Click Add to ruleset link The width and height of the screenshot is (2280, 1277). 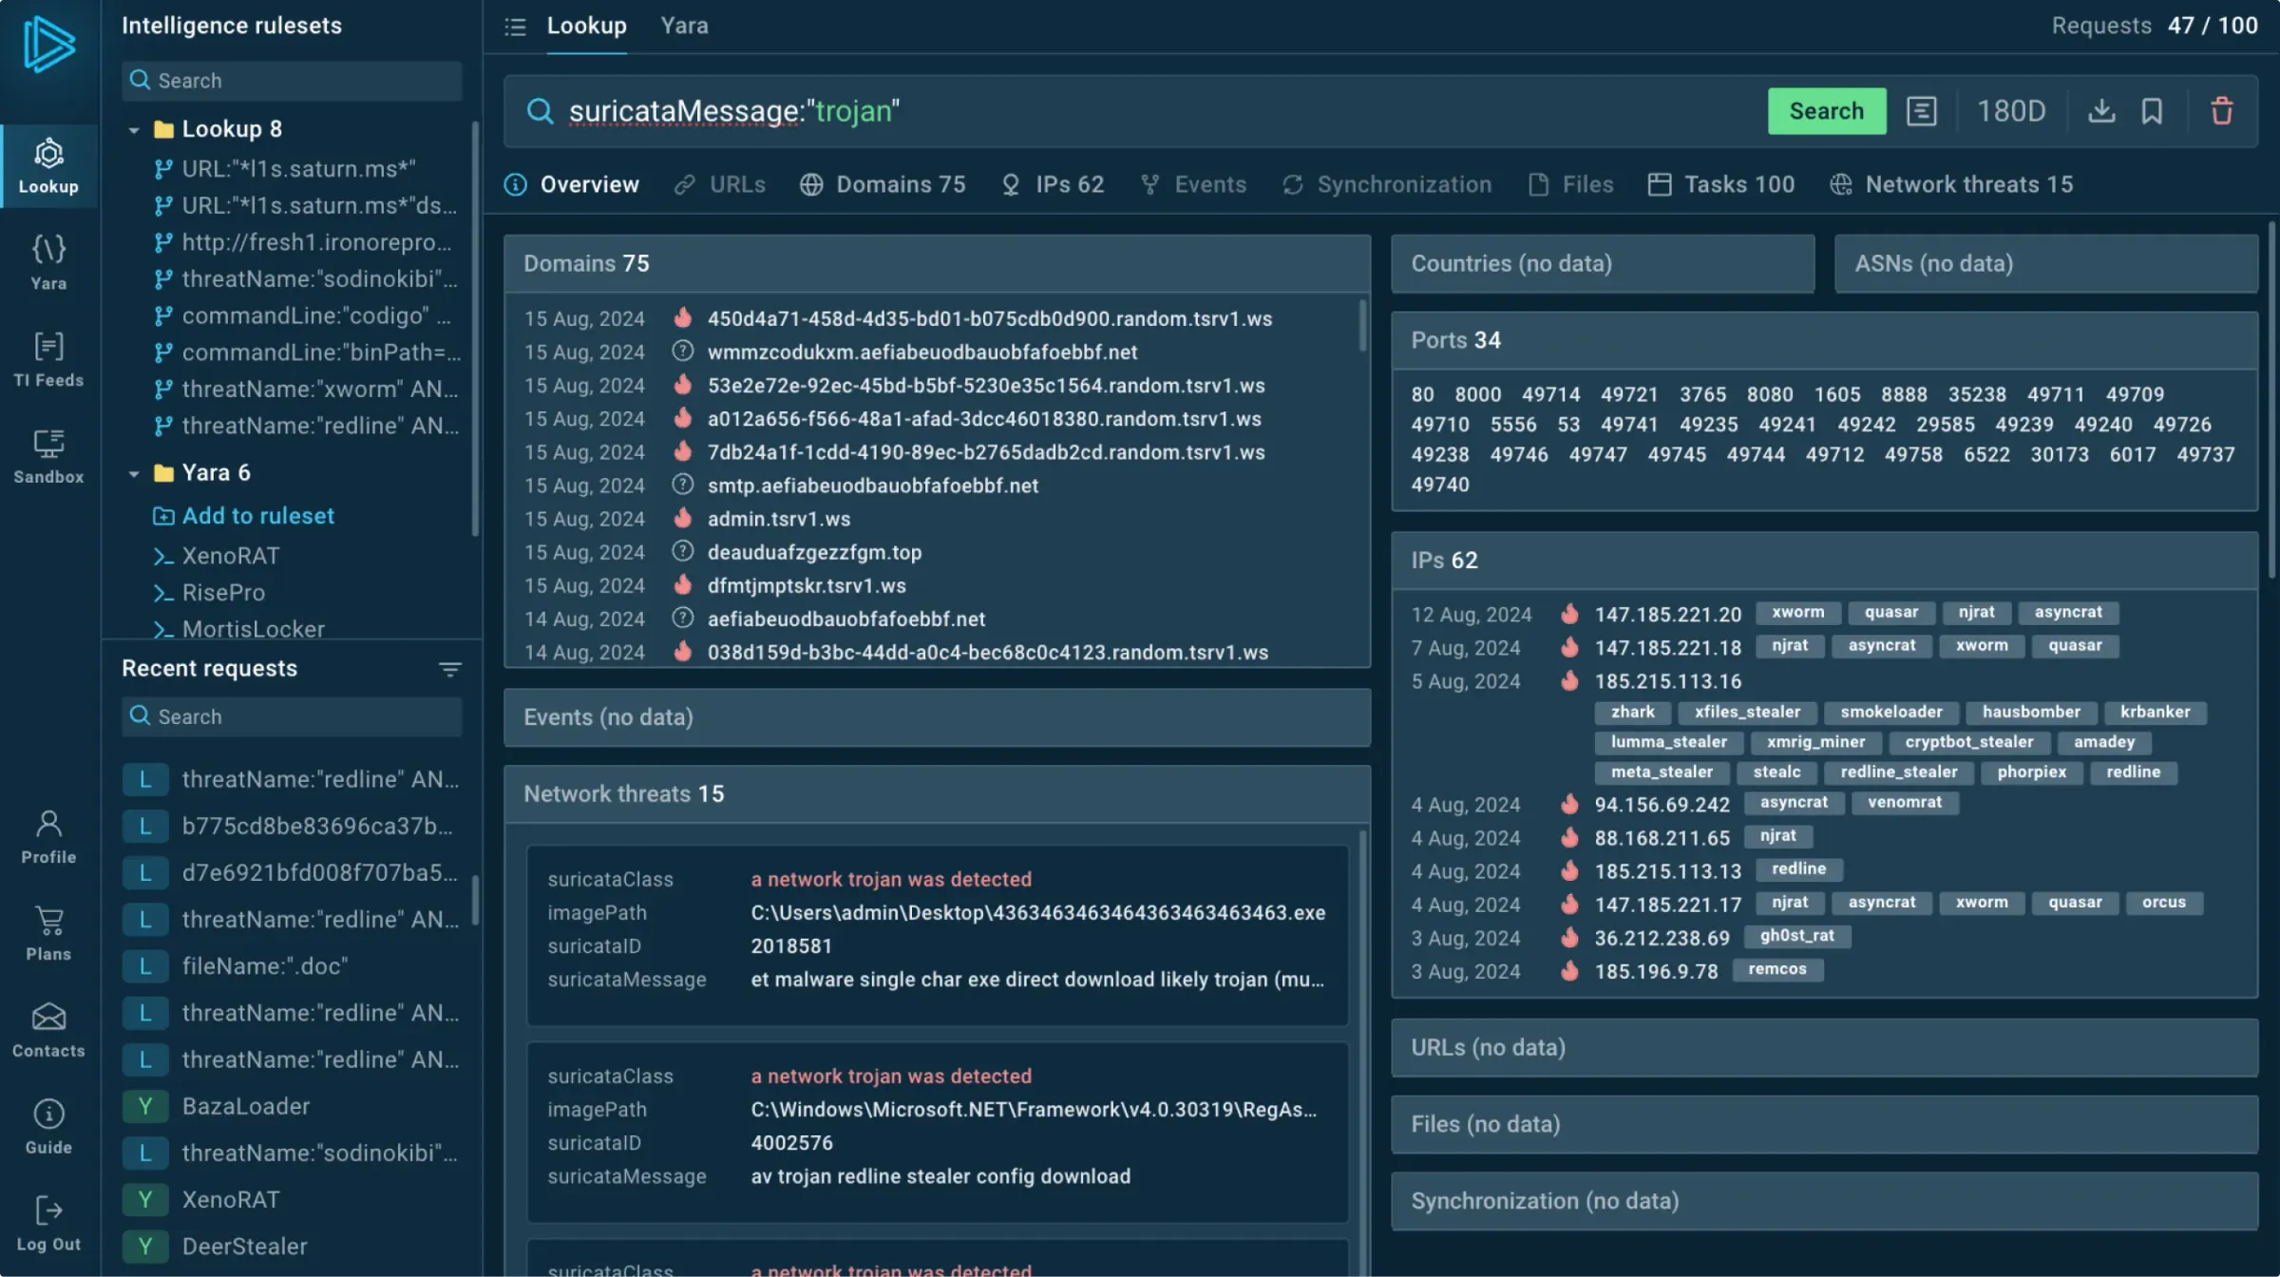[x=257, y=516]
